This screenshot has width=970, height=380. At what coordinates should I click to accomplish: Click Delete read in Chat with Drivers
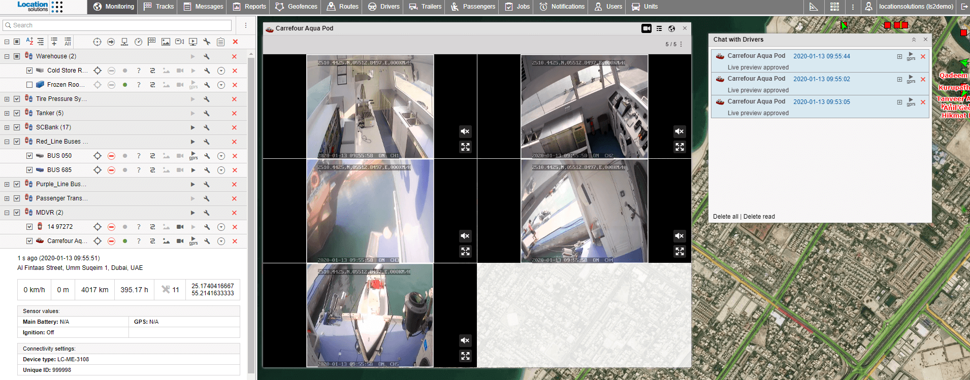759,217
